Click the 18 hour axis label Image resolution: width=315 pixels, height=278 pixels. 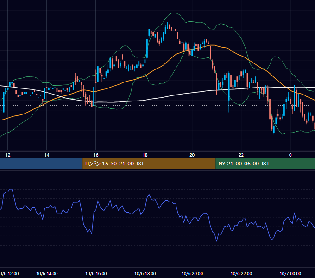coord(145,155)
